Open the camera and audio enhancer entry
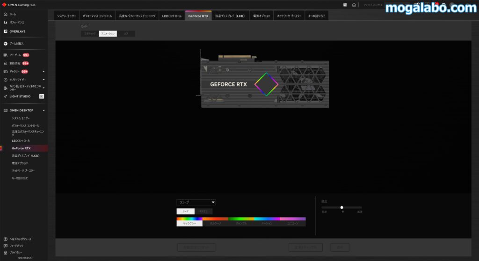Viewport: 479px width, 261px height. [25, 88]
